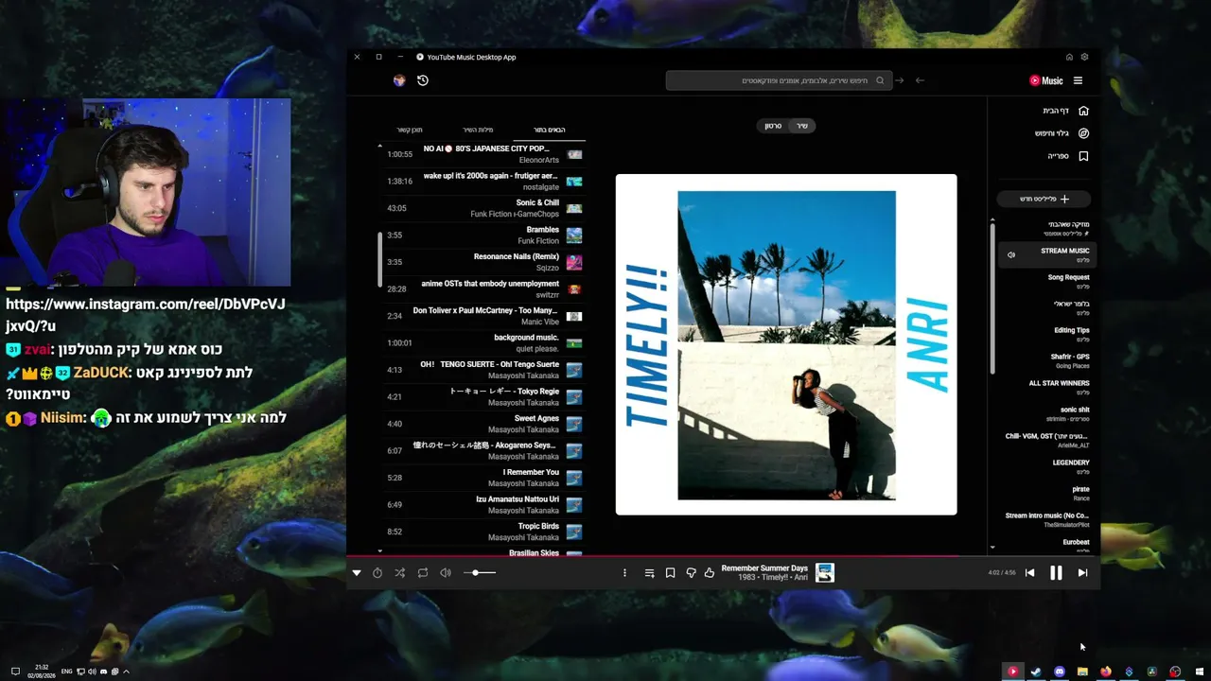Open the Song Request playlist
Viewport: 1211px width, 681px height.
point(1045,281)
